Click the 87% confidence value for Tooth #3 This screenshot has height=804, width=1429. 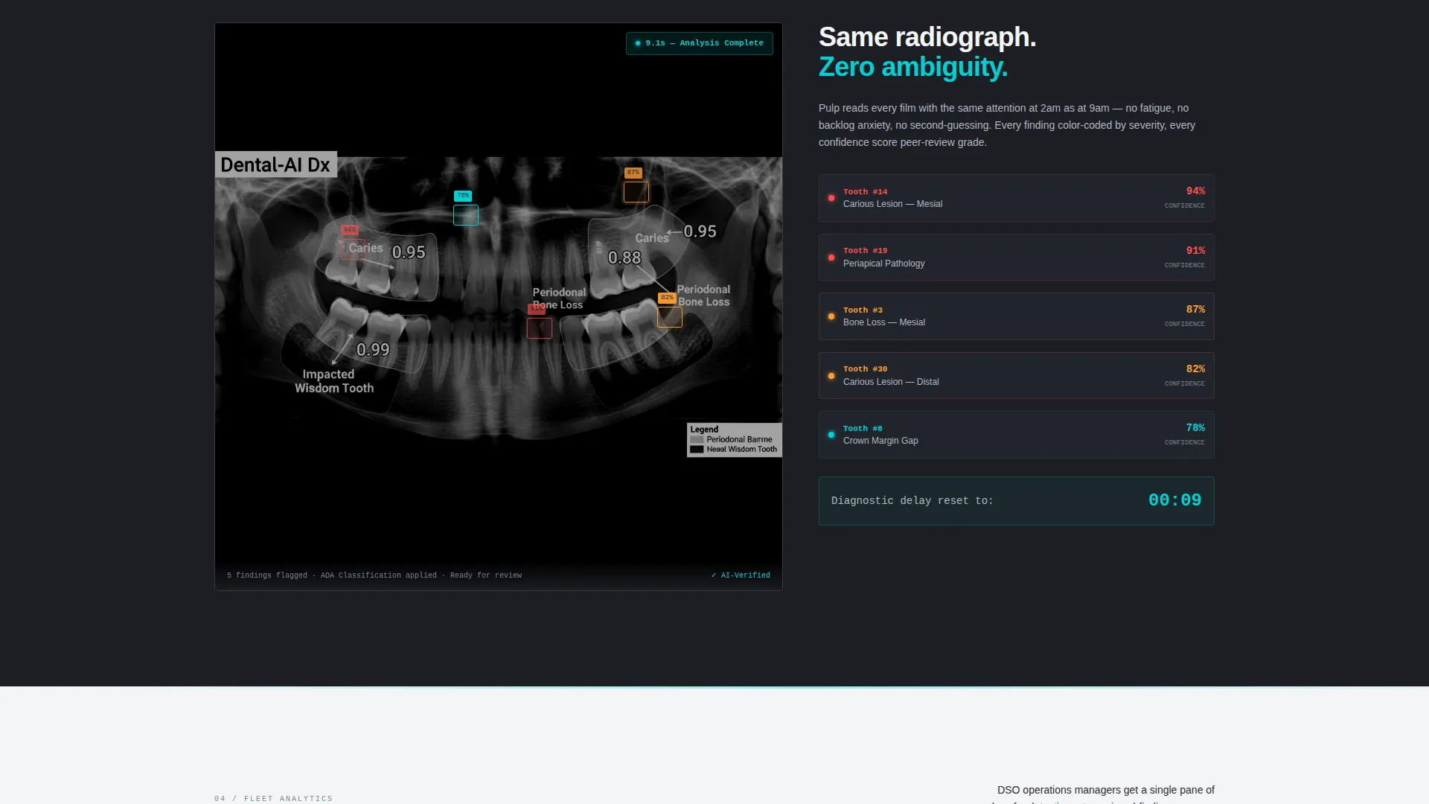point(1195,310)
